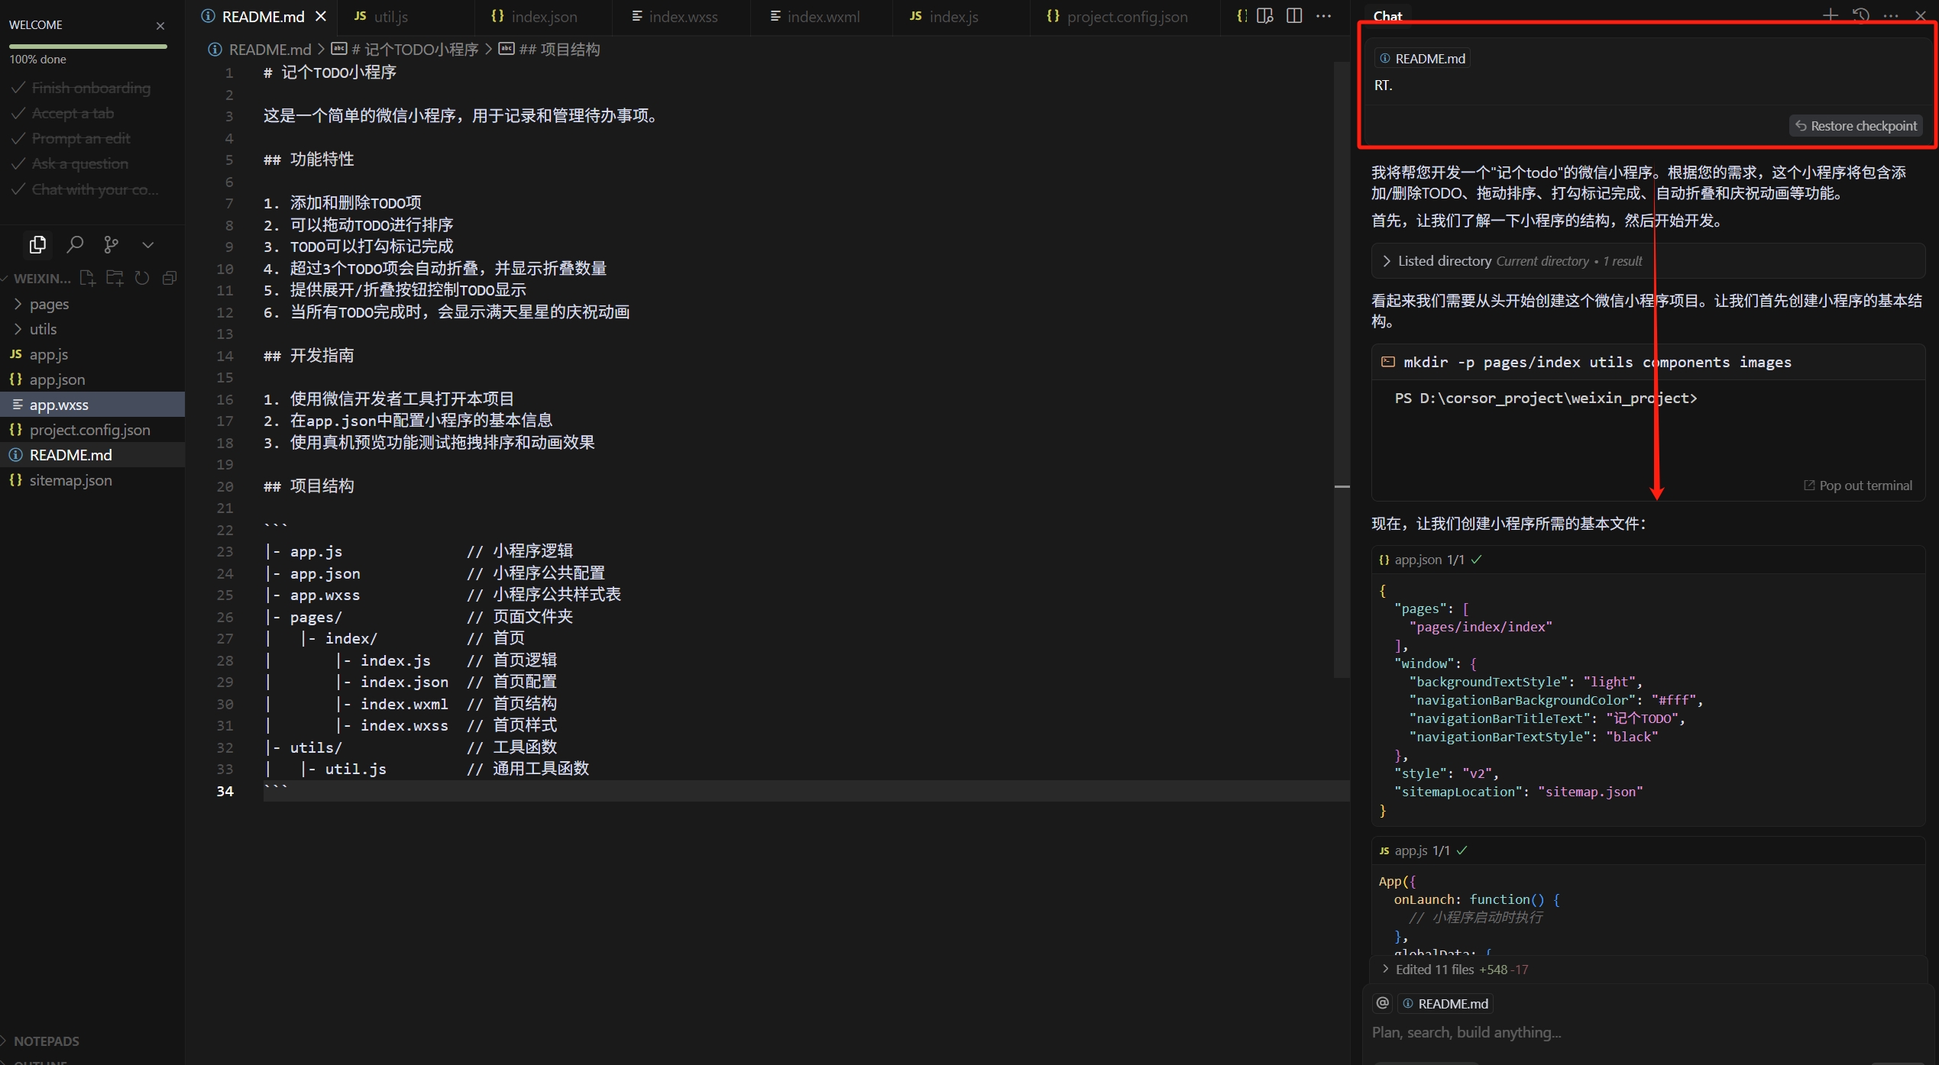
Task: Click sitemap.json braces icon in explorer
Action: click(x=15, y=480)
